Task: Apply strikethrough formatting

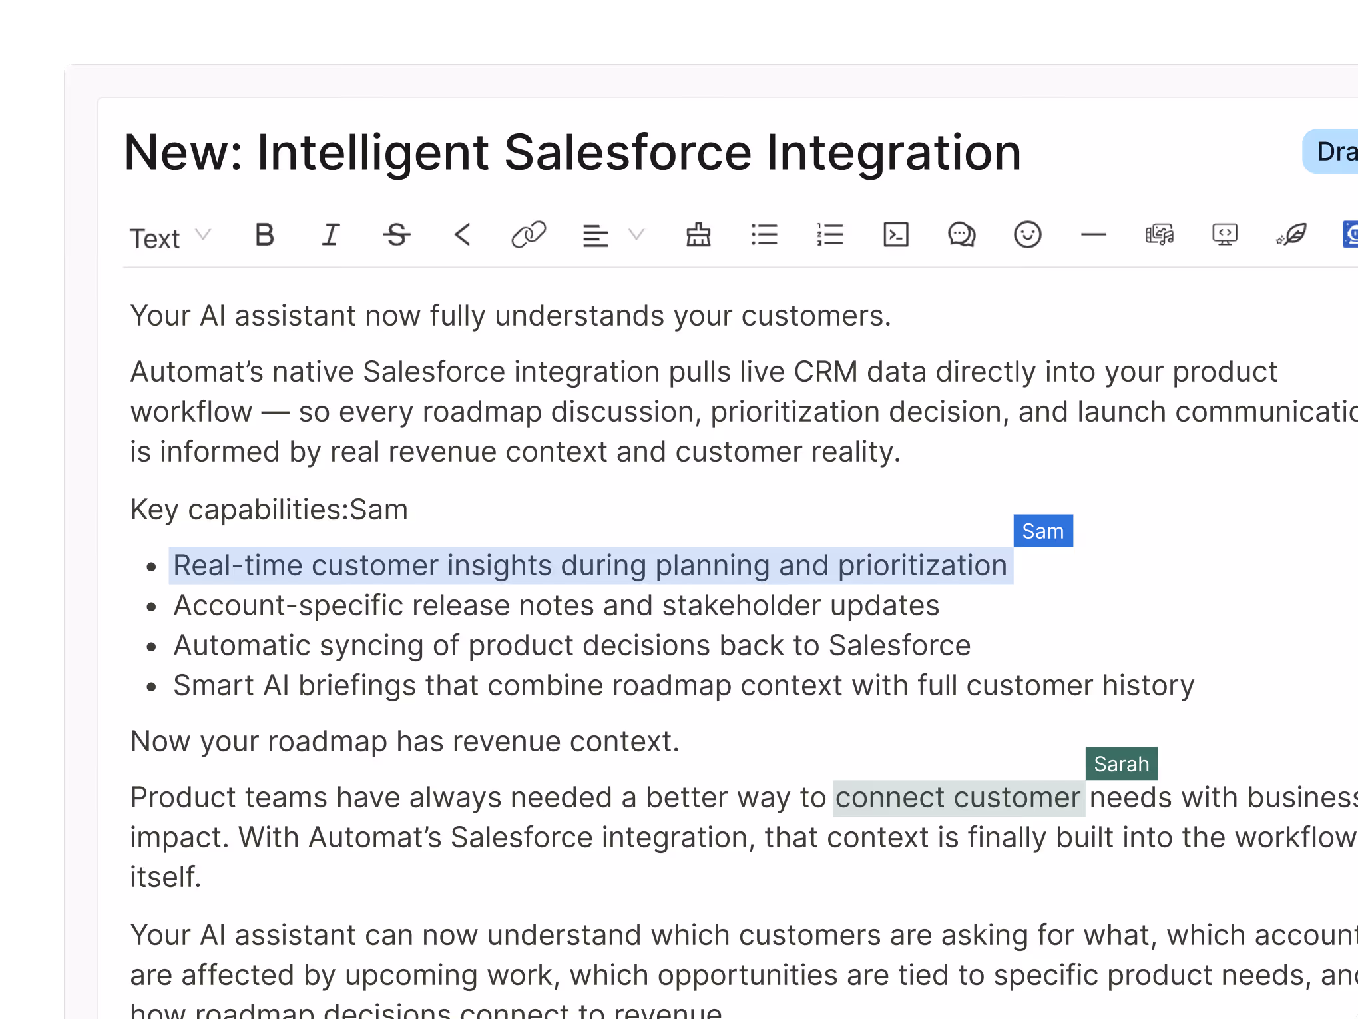Action: [x=397, y=235]
